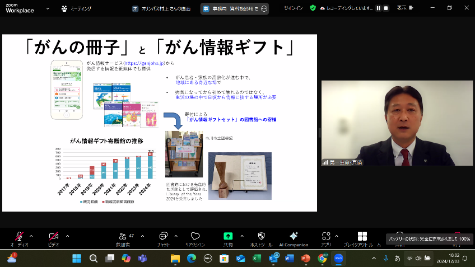Open the reactions menu

[x=195, y=237]
